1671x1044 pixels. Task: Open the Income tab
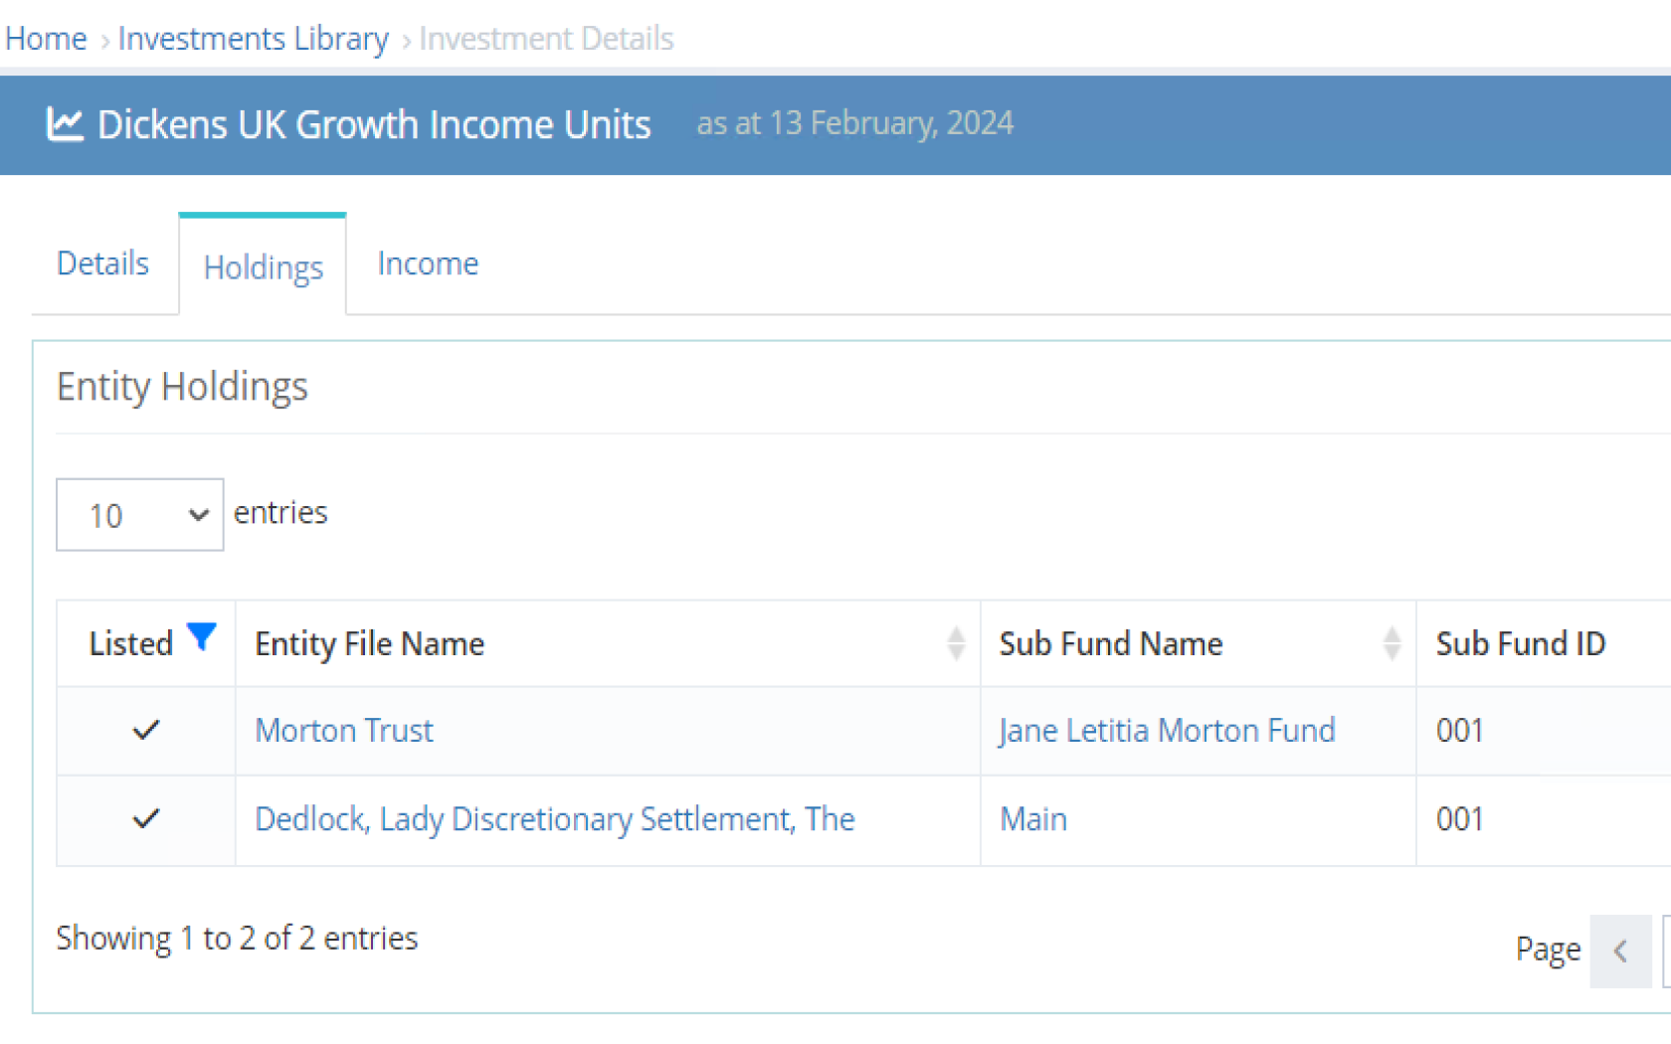click(428, 263)
